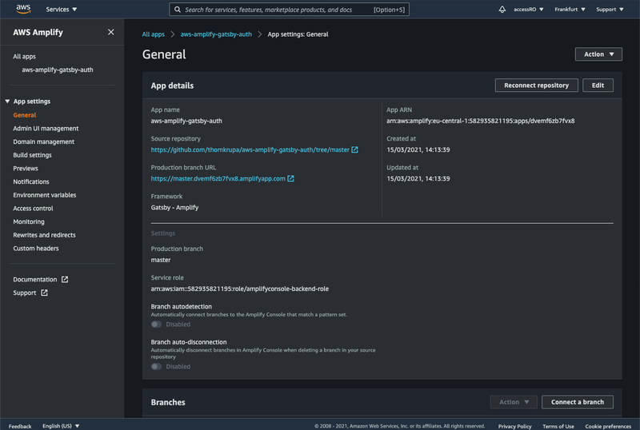Screen dimensions: 640x430
Task: Click the App ARN value text
Action: pos(481,121)
